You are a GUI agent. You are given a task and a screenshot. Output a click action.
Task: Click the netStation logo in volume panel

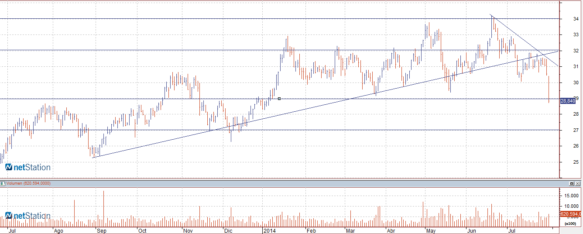click(28, 216)
